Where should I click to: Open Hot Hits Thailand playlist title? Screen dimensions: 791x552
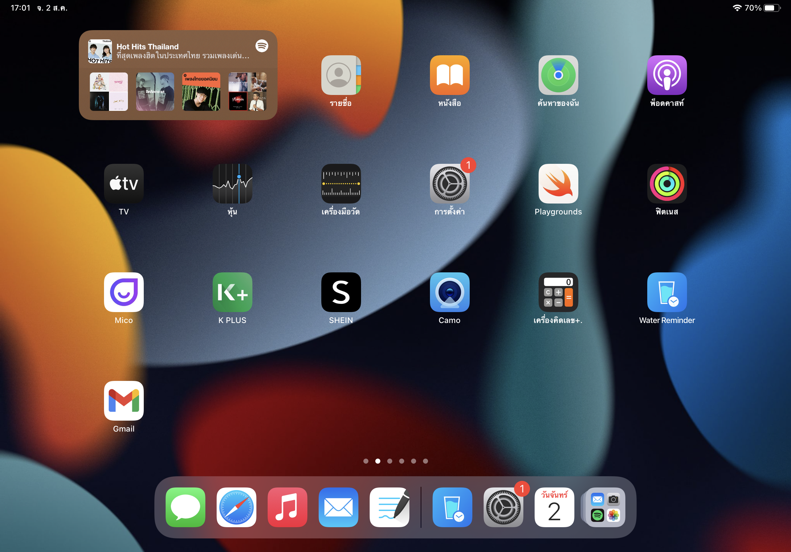tap(147, 47)
